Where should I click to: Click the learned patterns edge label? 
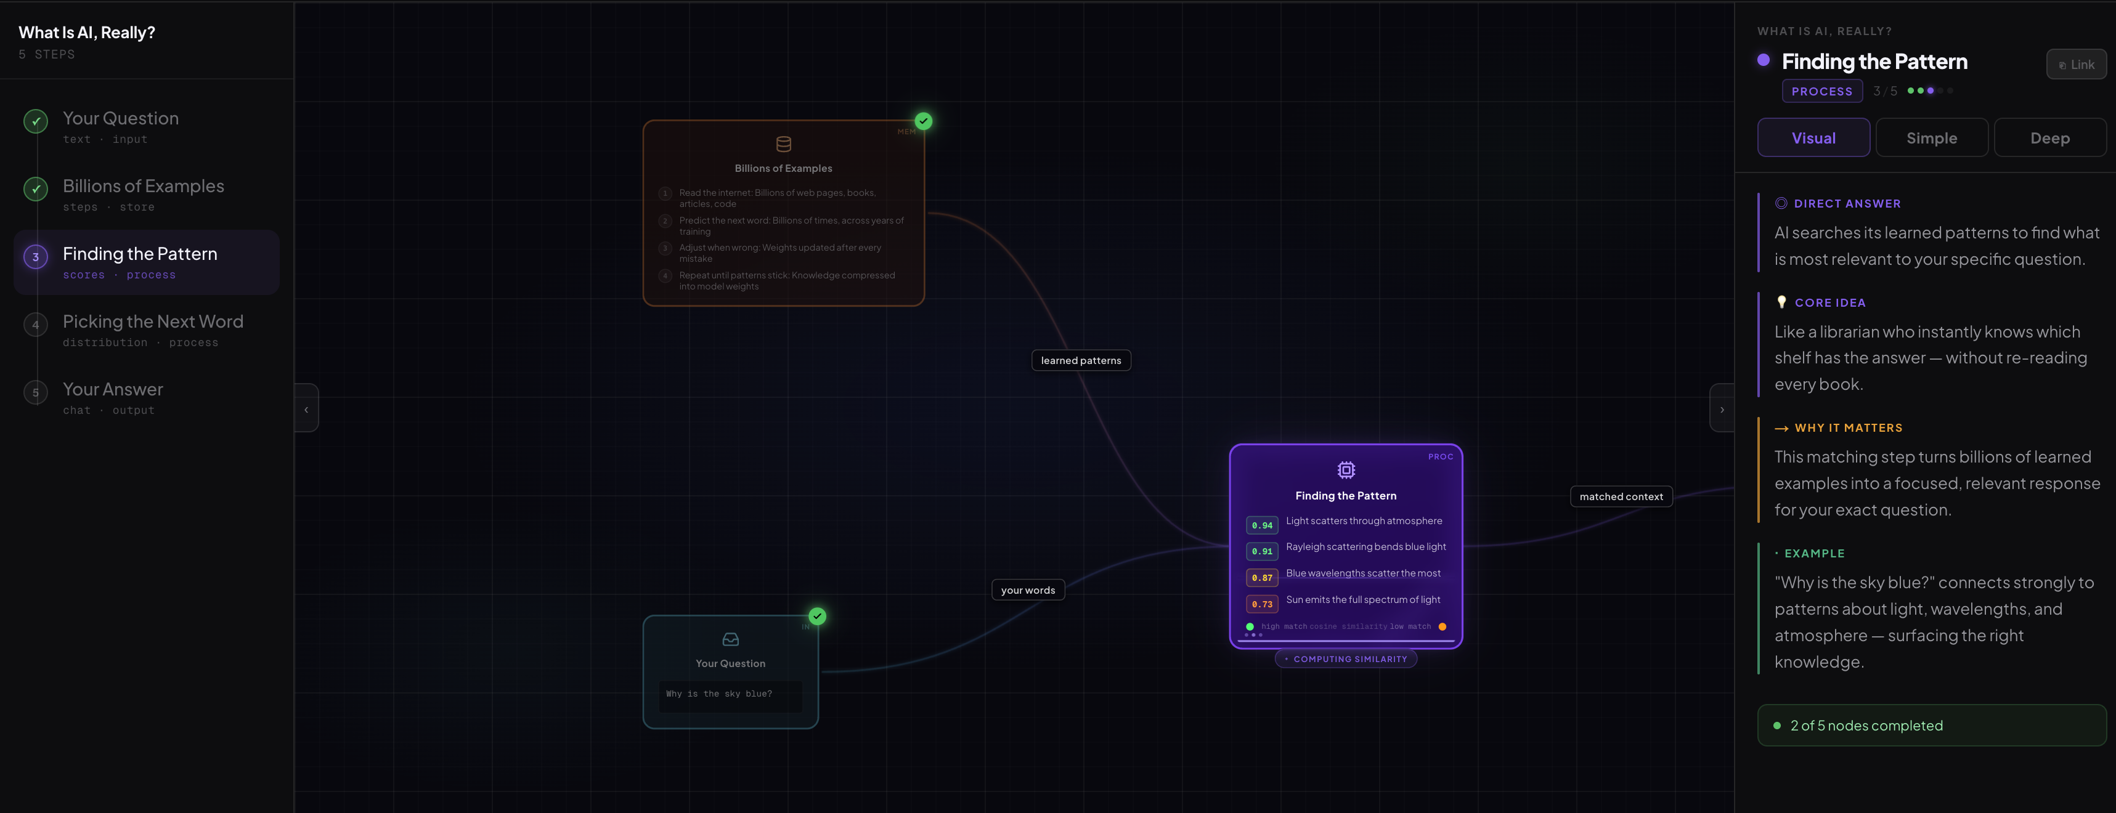pyautogui.click(x=1080, y=360)
